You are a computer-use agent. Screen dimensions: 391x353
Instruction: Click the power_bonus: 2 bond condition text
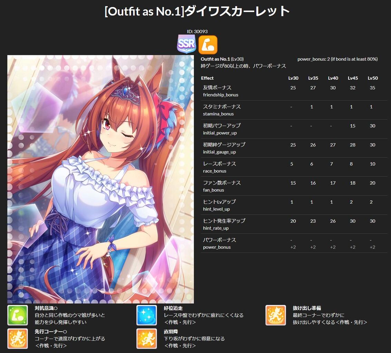(338, 59)
